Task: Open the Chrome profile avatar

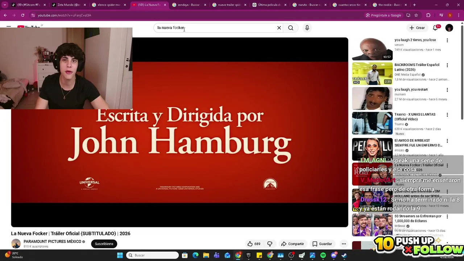Action: (x=450, y=15)
